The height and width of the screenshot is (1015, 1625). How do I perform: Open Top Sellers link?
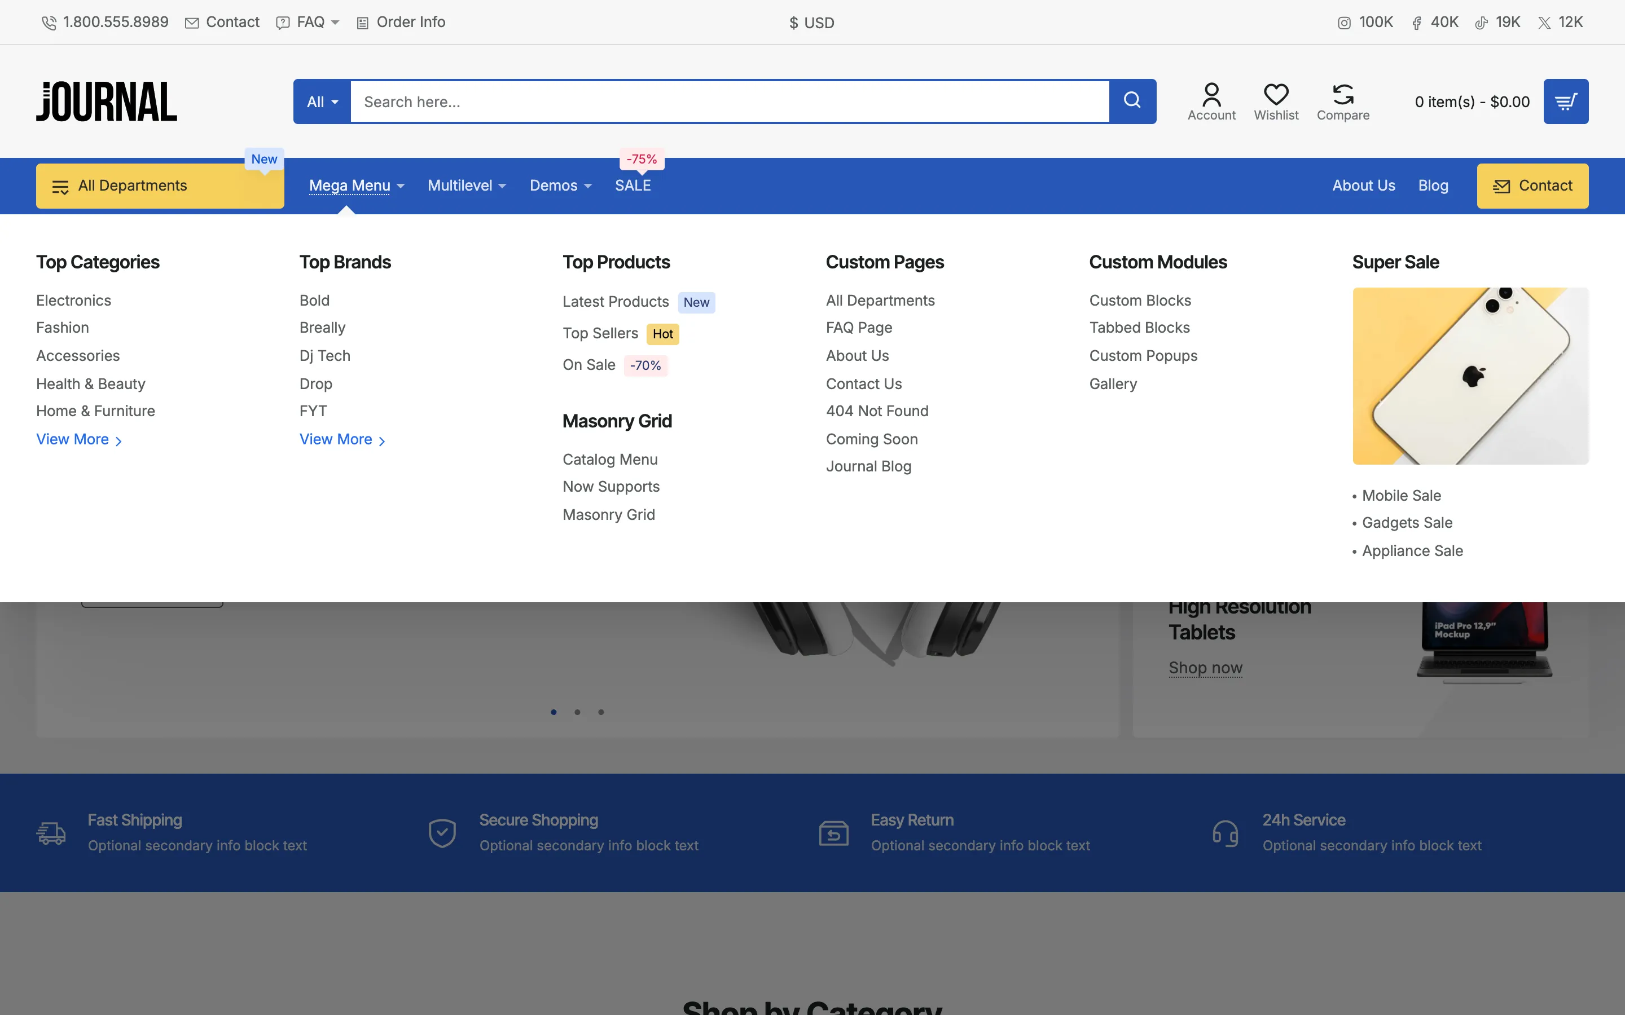[x=600, y=333]
